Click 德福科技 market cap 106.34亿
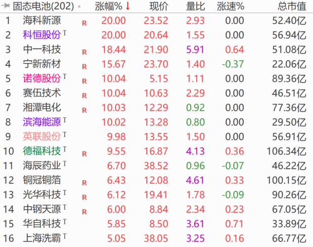Screen dimensions: 313x247 click(286, 152)
